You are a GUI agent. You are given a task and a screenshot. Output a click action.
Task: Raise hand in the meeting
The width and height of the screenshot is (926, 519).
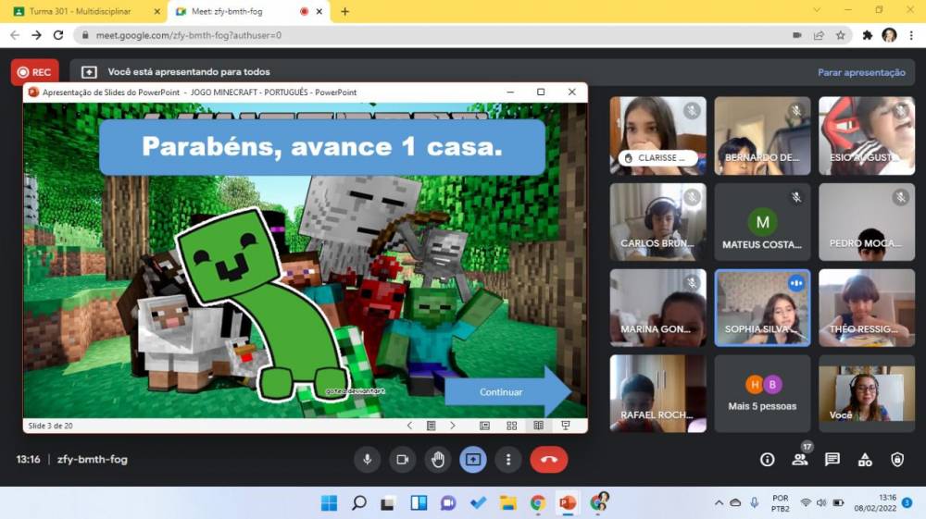tap(438, 459)
